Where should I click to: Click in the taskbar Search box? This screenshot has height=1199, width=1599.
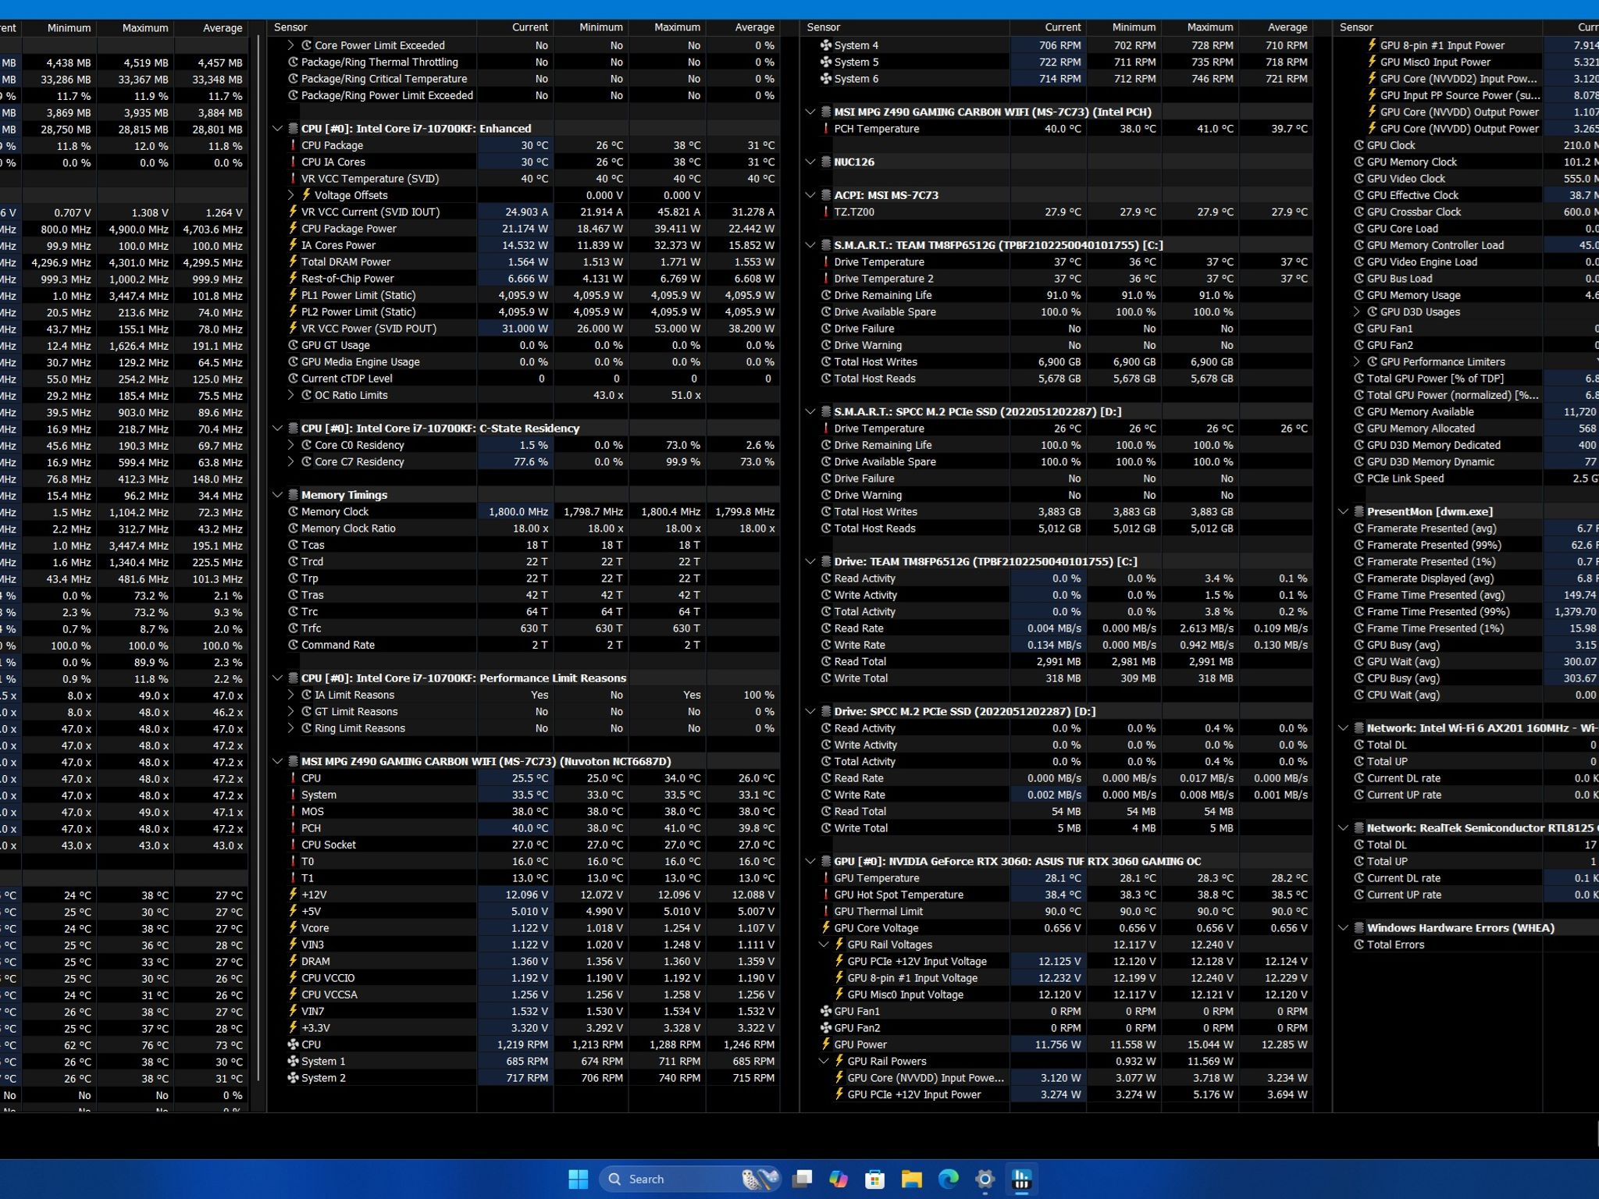pos(689,1179)
